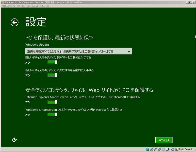Click the network adapter status icon
196x152 pixels.
(x=159, y=149)
